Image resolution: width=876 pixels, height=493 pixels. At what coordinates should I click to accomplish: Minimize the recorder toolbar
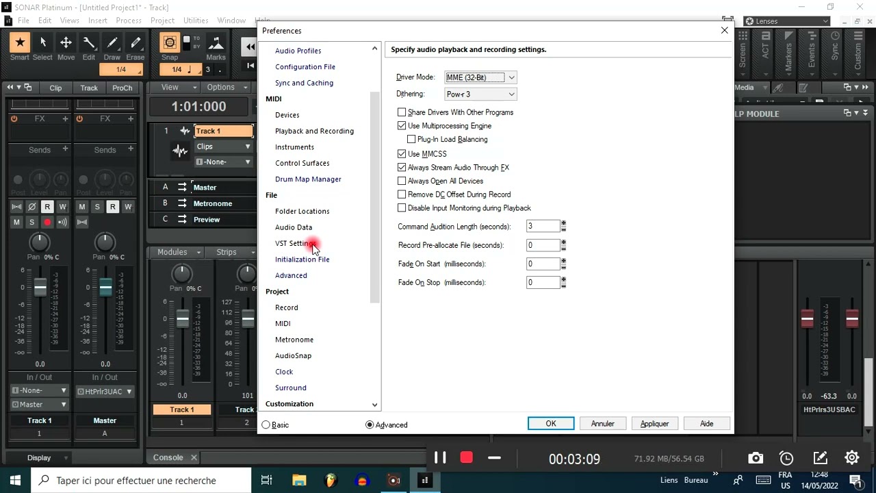(x=494, y=458)
